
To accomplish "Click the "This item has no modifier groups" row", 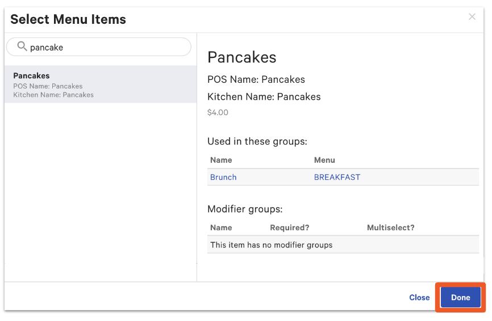I will 272,245.
